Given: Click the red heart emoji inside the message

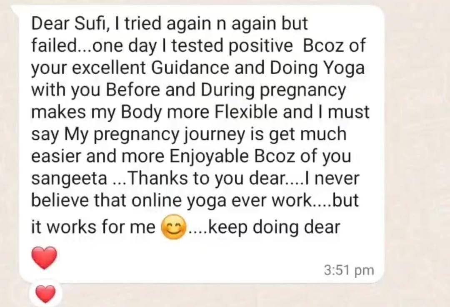Looking at the screenshot, I should click(44, 258).
